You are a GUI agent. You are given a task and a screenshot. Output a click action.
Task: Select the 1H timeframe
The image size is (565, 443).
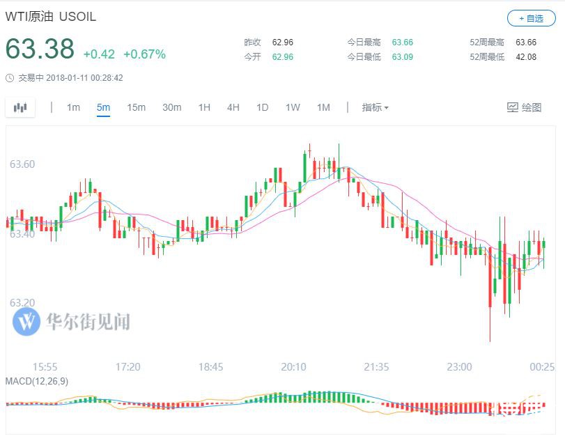204,107
